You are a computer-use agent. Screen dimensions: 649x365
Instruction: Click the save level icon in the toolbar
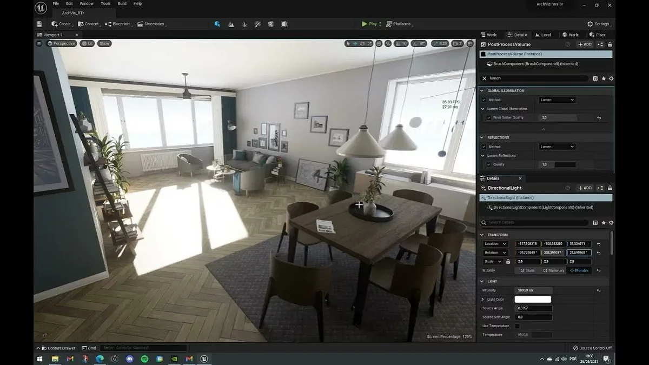[39, 24]
